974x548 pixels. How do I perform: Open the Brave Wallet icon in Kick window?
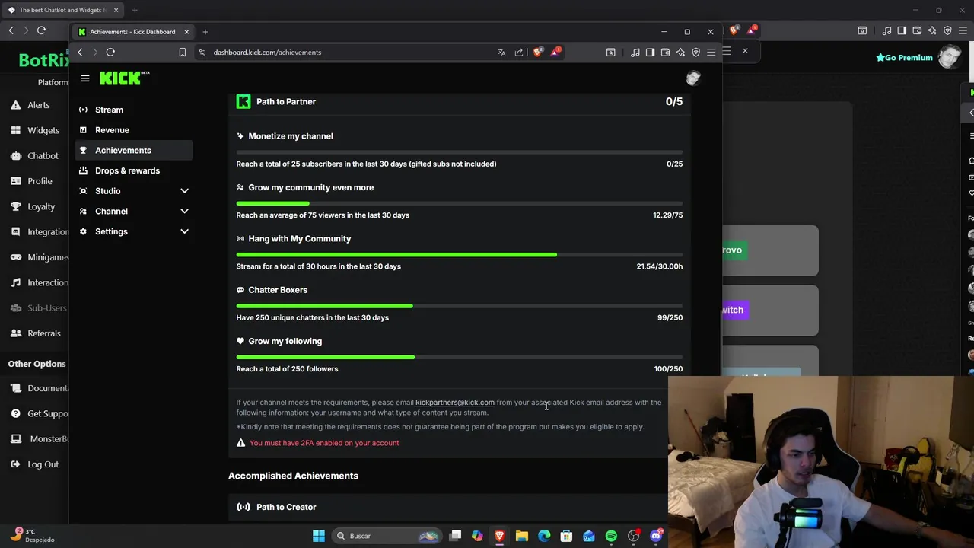coord(665,53)
